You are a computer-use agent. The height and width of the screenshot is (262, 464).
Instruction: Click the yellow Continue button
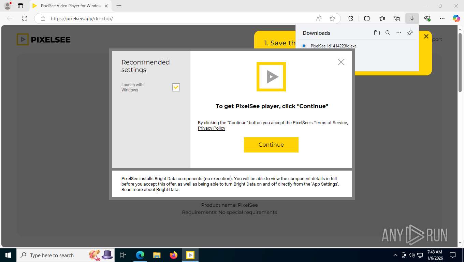271,145
